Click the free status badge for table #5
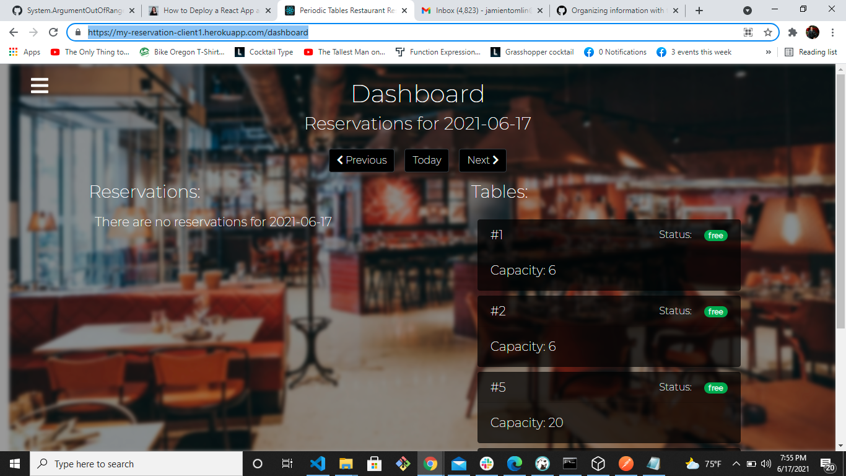 click(x=715, y=388)
